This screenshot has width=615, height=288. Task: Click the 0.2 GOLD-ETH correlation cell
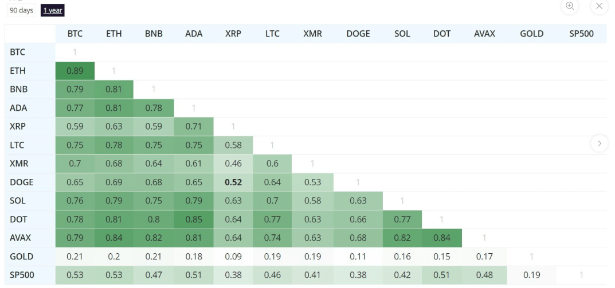113,257
